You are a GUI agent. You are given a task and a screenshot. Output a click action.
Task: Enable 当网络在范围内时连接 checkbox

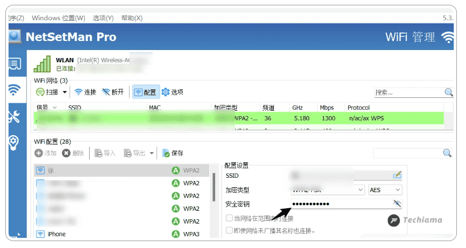(229, 218)
